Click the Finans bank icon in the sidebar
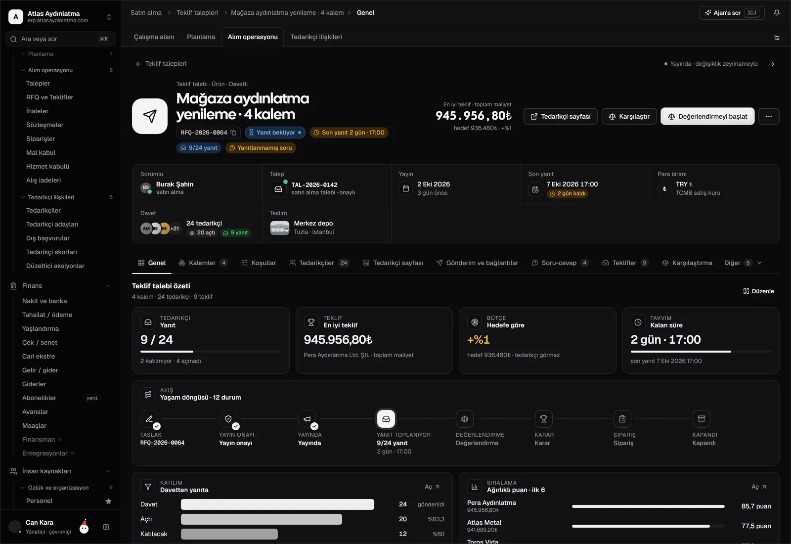791x544 pixels. coord(13,286)
